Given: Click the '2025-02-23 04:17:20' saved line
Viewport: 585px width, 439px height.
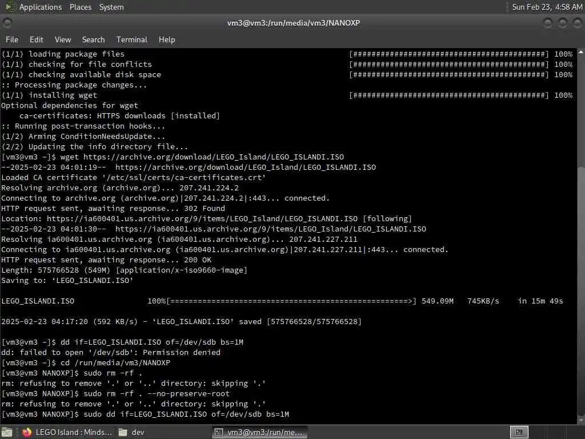Looking at the screenshot, I should coord(181,321).
